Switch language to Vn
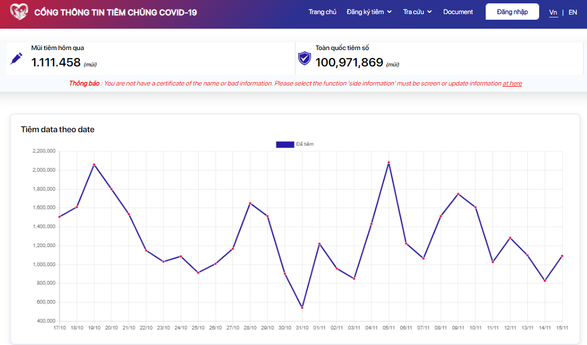The width and height of the screenshot is (587, 345). pyautogui.click(x=553, y=12)
